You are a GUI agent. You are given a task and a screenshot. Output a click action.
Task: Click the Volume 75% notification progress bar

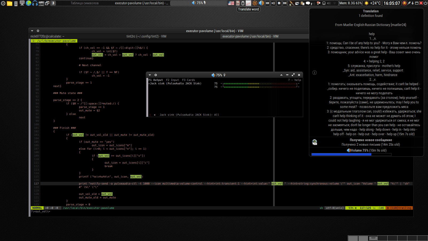[x=351, y=155]
